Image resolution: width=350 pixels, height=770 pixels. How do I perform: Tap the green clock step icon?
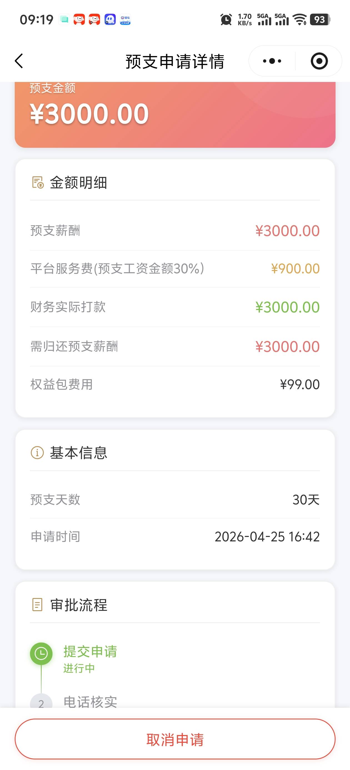click(41, 654)
